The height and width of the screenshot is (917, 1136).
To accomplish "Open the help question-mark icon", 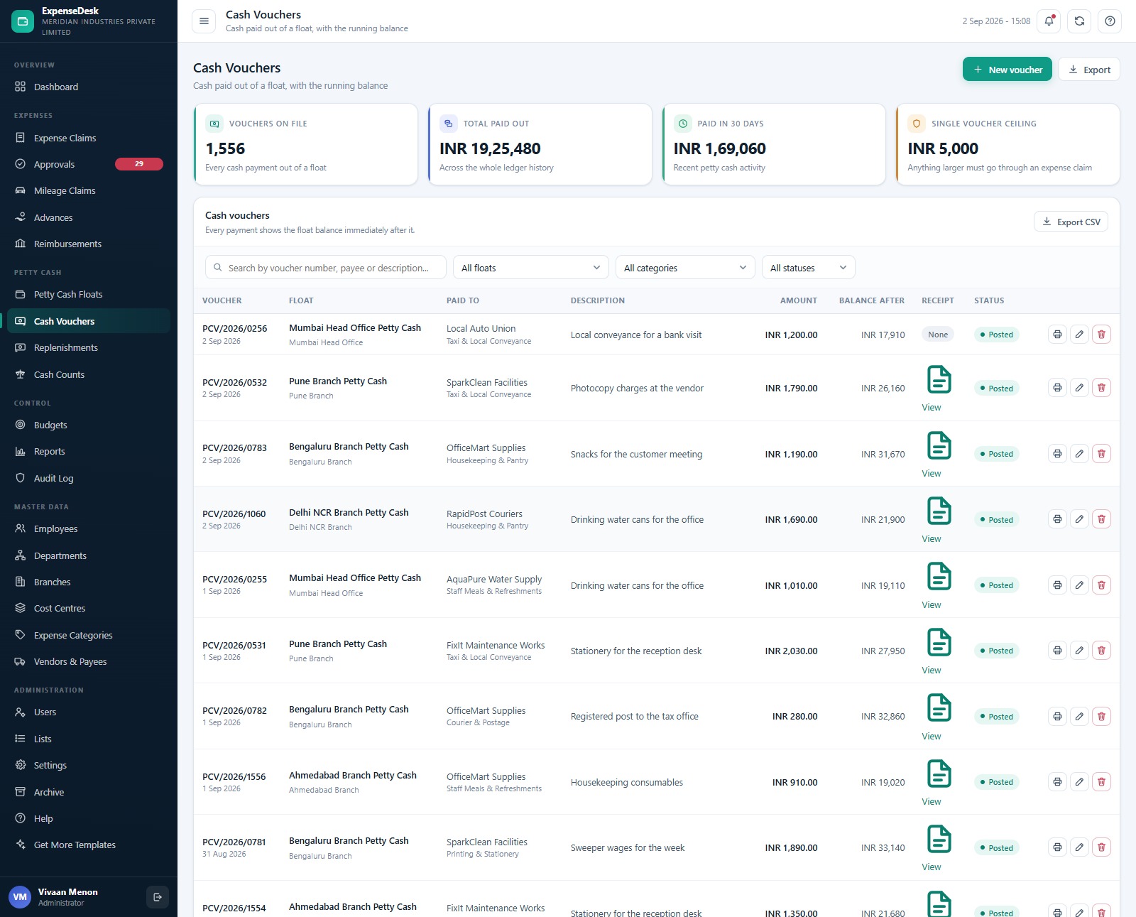I will tap(1110, 21).
